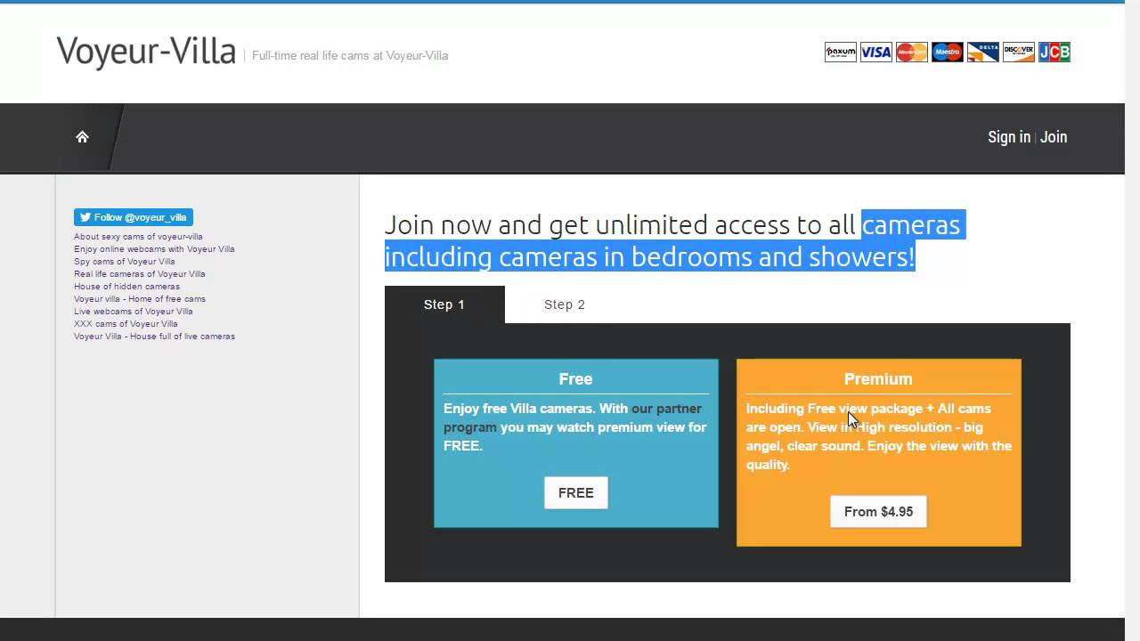
Task: Open 'Voyeur villa - Home of free cams' link
Action: (x=140, y=299)
